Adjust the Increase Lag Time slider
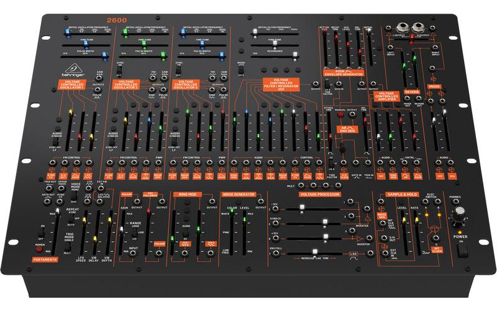This screenshot has height=312, width=497. click(314, 253)
